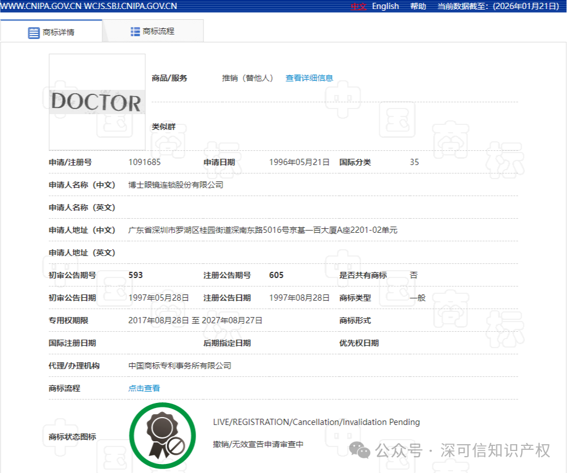Screen dimensions: 568x473
Task: Switch language to English
Action: point(385,6)
